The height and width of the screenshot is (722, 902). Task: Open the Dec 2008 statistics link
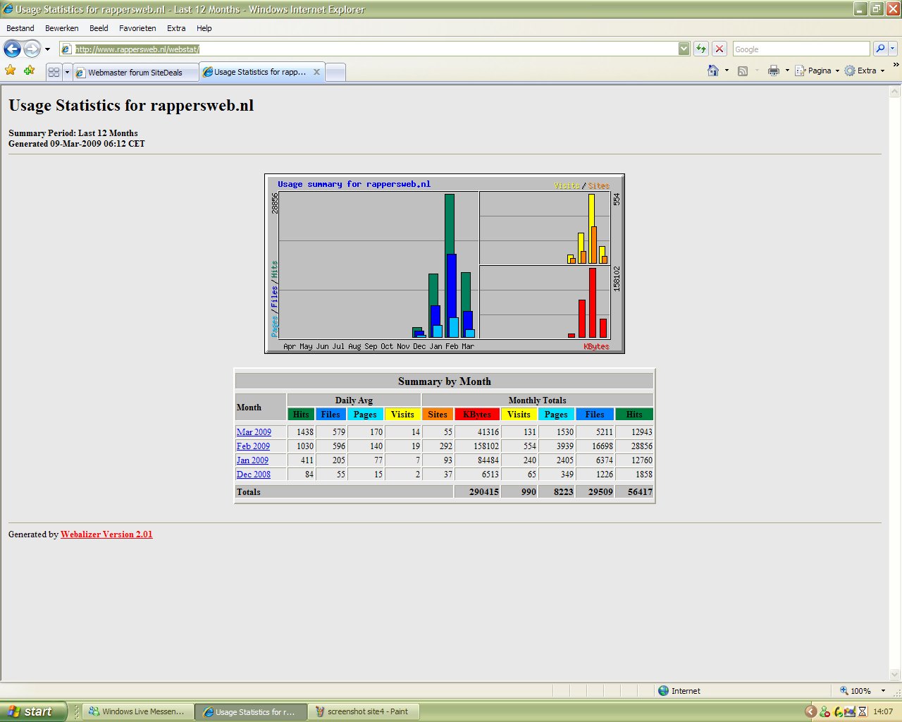click(x=254, y=475)
